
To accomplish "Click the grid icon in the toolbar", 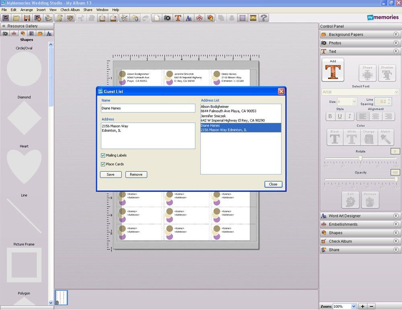I will pos(242,18).
